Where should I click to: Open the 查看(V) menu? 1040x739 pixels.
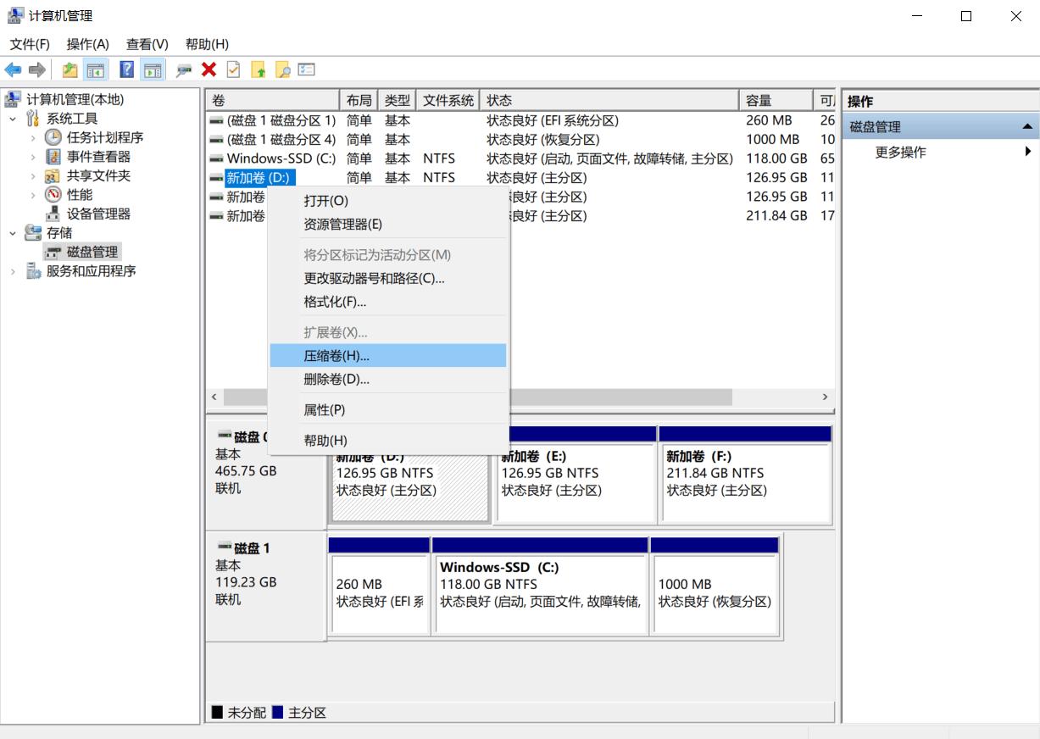(x=146, y=44)
